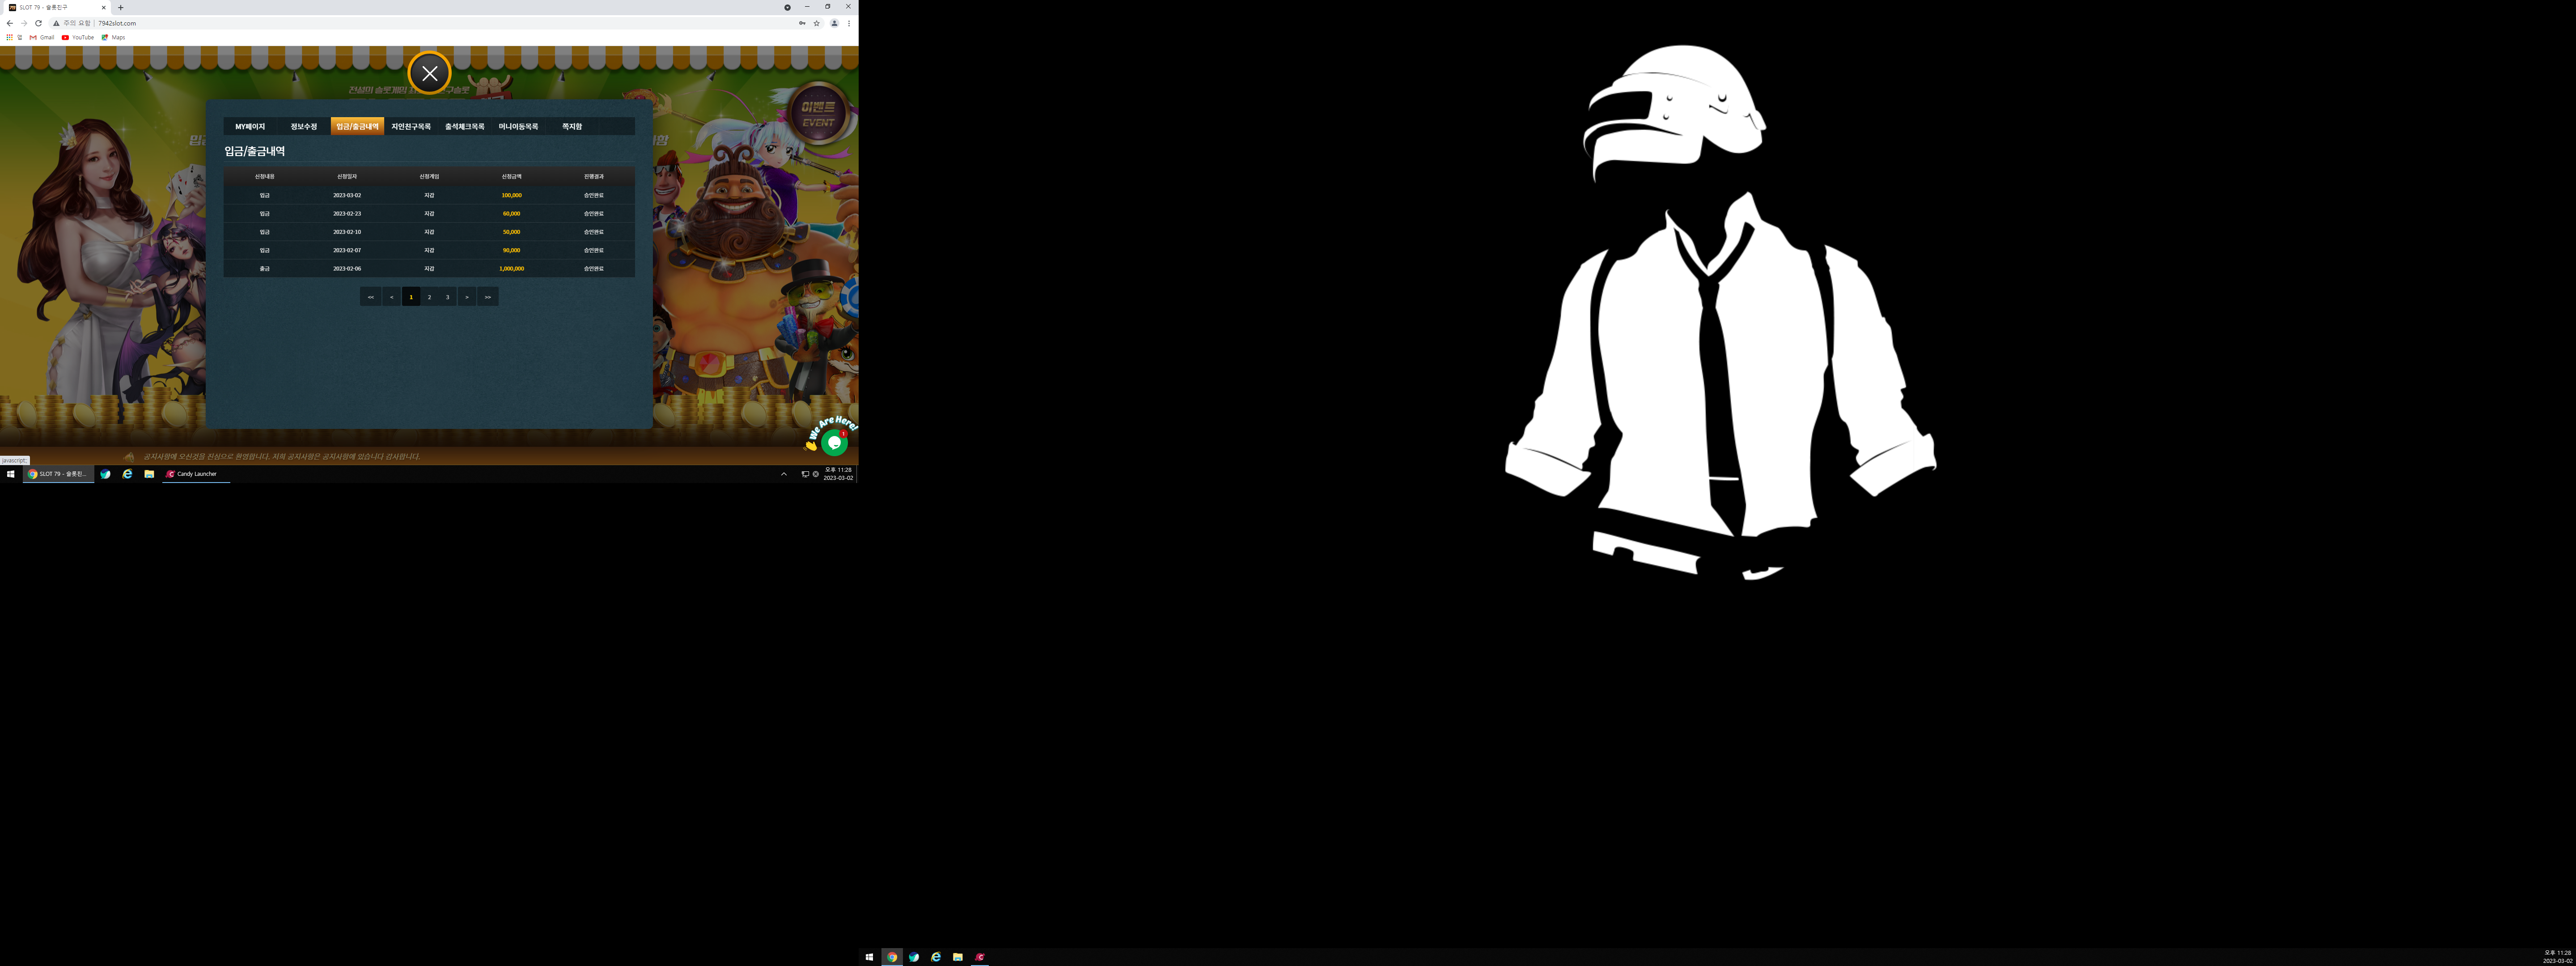Switch to the 정보수정 tab
2576x966 pixels.
pos(304,127)
